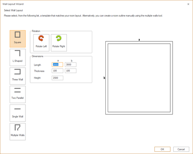Click the Rotate Right button
Viewport: 193px width, 154px height.
click(x=59, y=43)
